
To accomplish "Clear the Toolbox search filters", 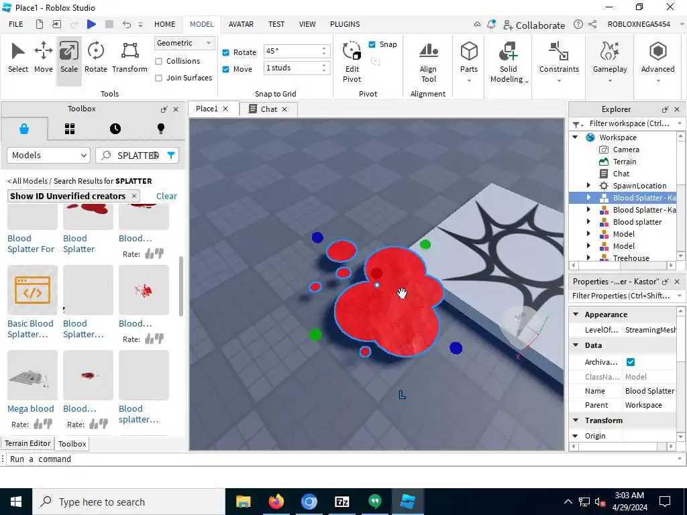I will [x=166, y=196].
